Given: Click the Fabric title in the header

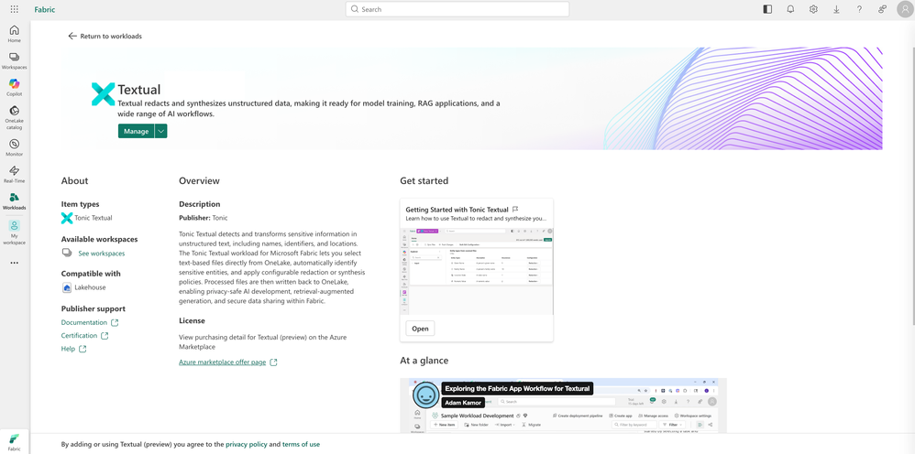Looking at the screenshot, I should tap(45, 10).
